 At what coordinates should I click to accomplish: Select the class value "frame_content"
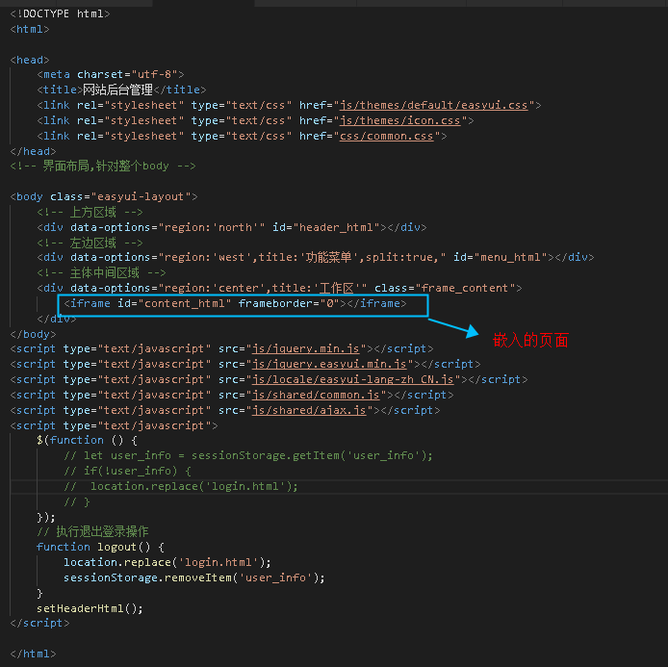465,288
